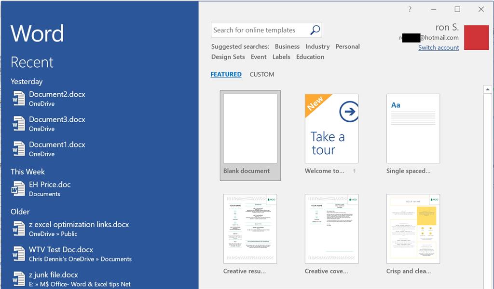Search suggested Business templates

(287, 47)
